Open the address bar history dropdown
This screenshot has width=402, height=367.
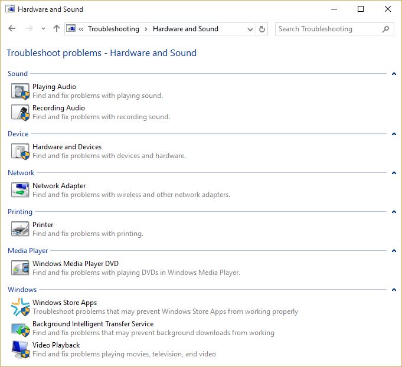click(250, 30)
